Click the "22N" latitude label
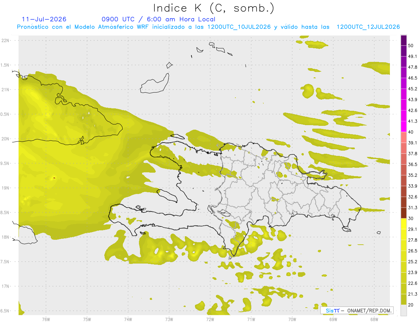This screenshot has width=420, height=324. 5,40
